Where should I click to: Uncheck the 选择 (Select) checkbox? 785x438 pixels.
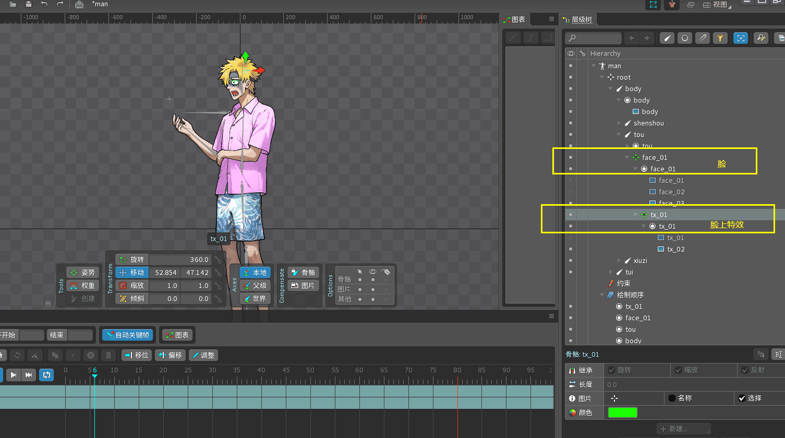point(742,398)
